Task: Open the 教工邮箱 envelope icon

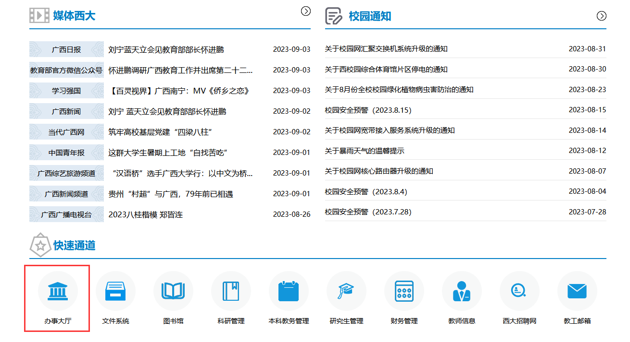Action: pyautogui.click(x=577, y=291)
